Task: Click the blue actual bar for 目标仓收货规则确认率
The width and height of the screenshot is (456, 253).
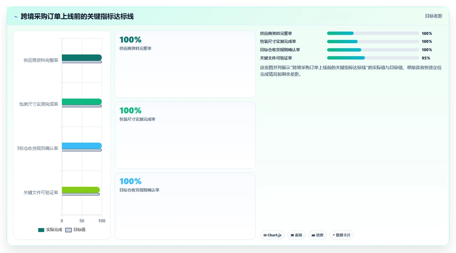Action: pyautogui.click(x=82, y=146)
